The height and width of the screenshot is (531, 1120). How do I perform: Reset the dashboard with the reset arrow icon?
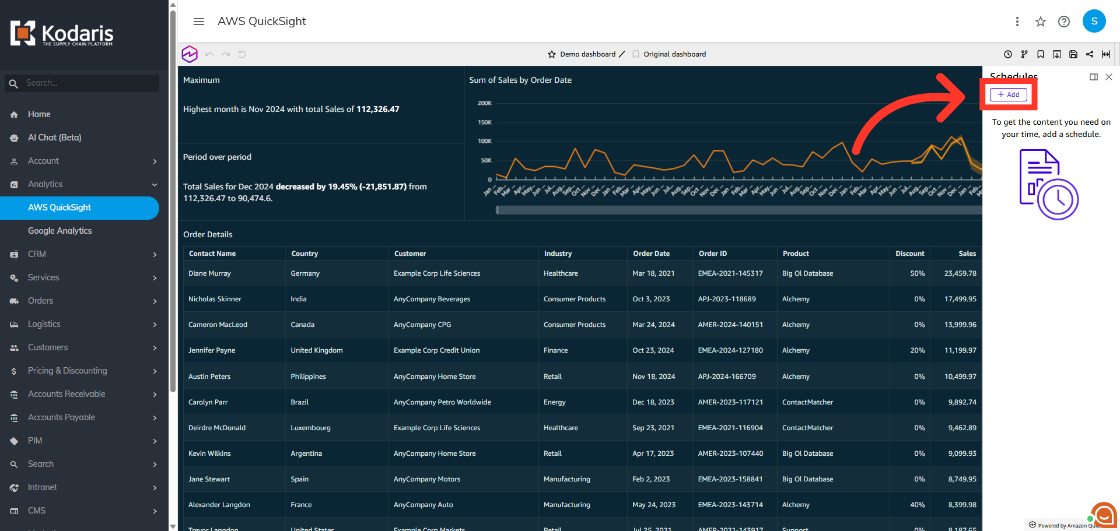coord(242,54)
